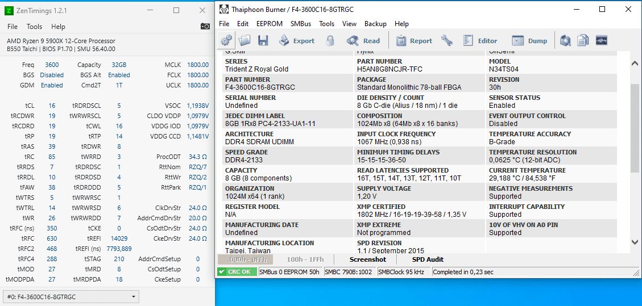642x306 pixels.
Task: Click the supply voltage 1,20 V value
Action: (x=368, y=196)
